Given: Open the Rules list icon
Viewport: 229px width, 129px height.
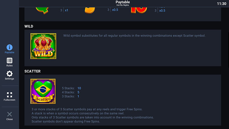Looking at the screenshot, I should point(9,61).
